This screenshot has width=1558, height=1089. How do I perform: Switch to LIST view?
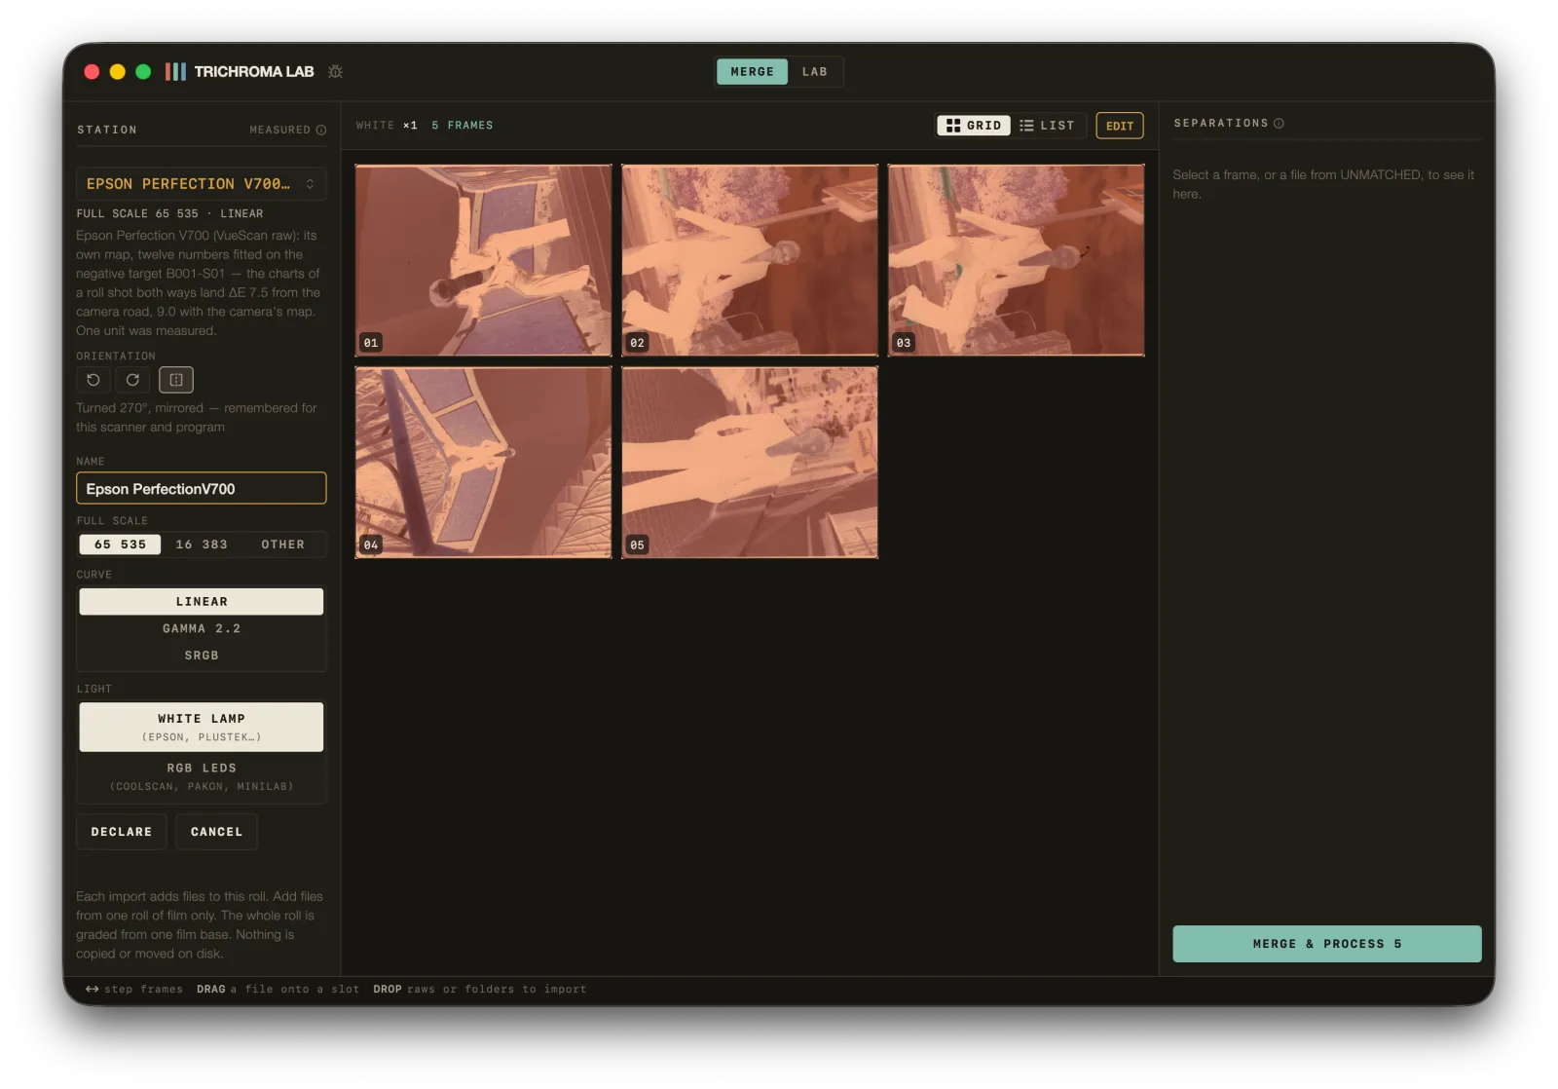[1048, 126]
